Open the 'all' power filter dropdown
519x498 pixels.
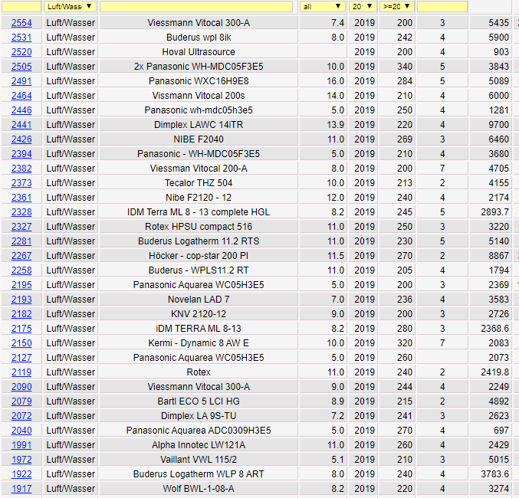pos(321,6)
